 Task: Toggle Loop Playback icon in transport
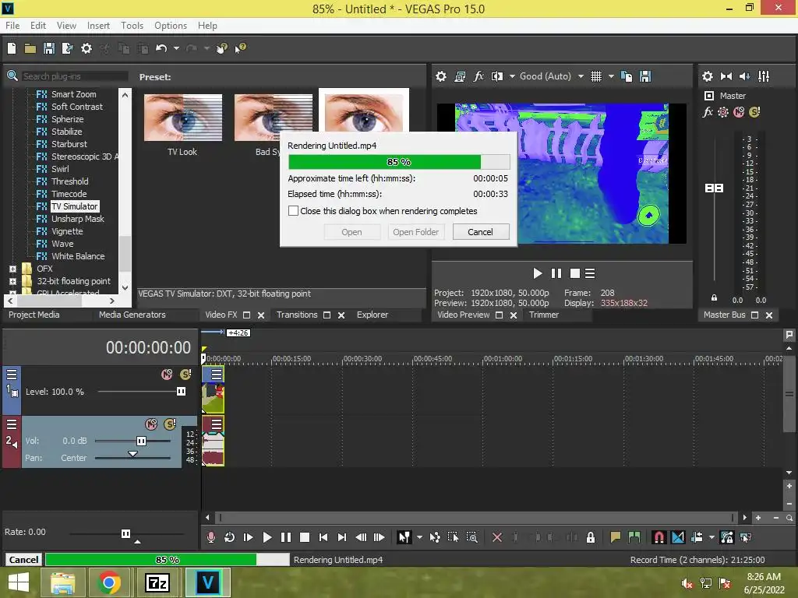pos(230,537)
